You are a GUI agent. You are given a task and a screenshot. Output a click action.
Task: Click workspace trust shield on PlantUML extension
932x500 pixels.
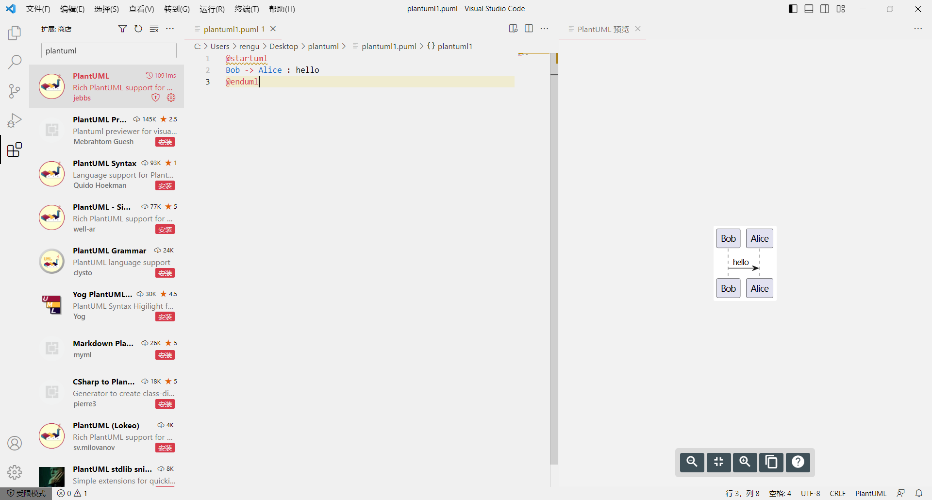155,98
